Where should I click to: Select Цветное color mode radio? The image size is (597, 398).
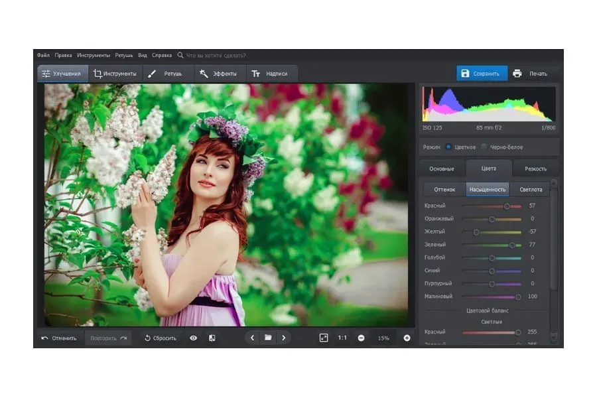(x=448, y=147)
